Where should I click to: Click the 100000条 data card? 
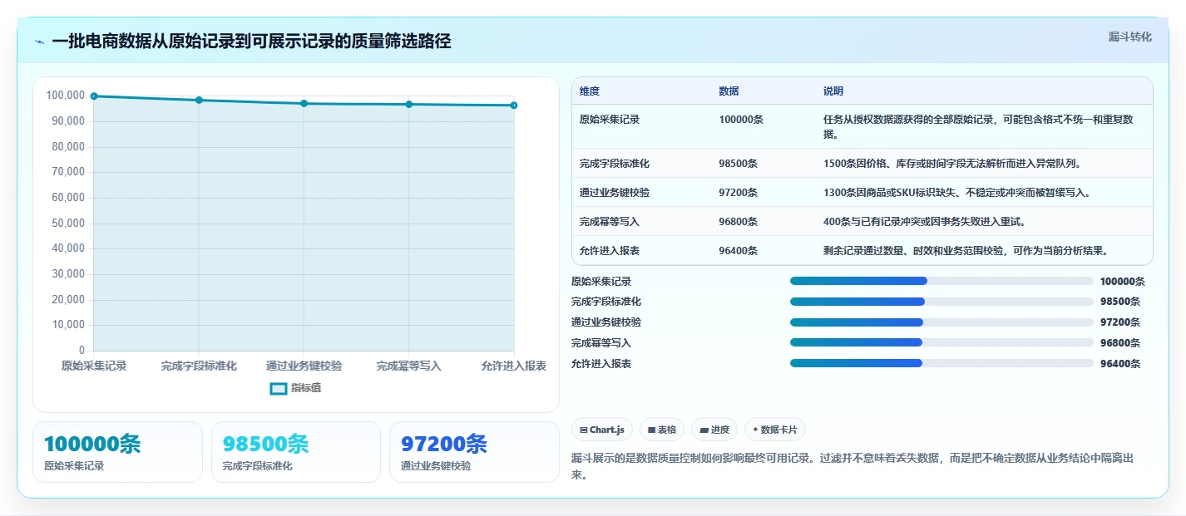(117, 452)
